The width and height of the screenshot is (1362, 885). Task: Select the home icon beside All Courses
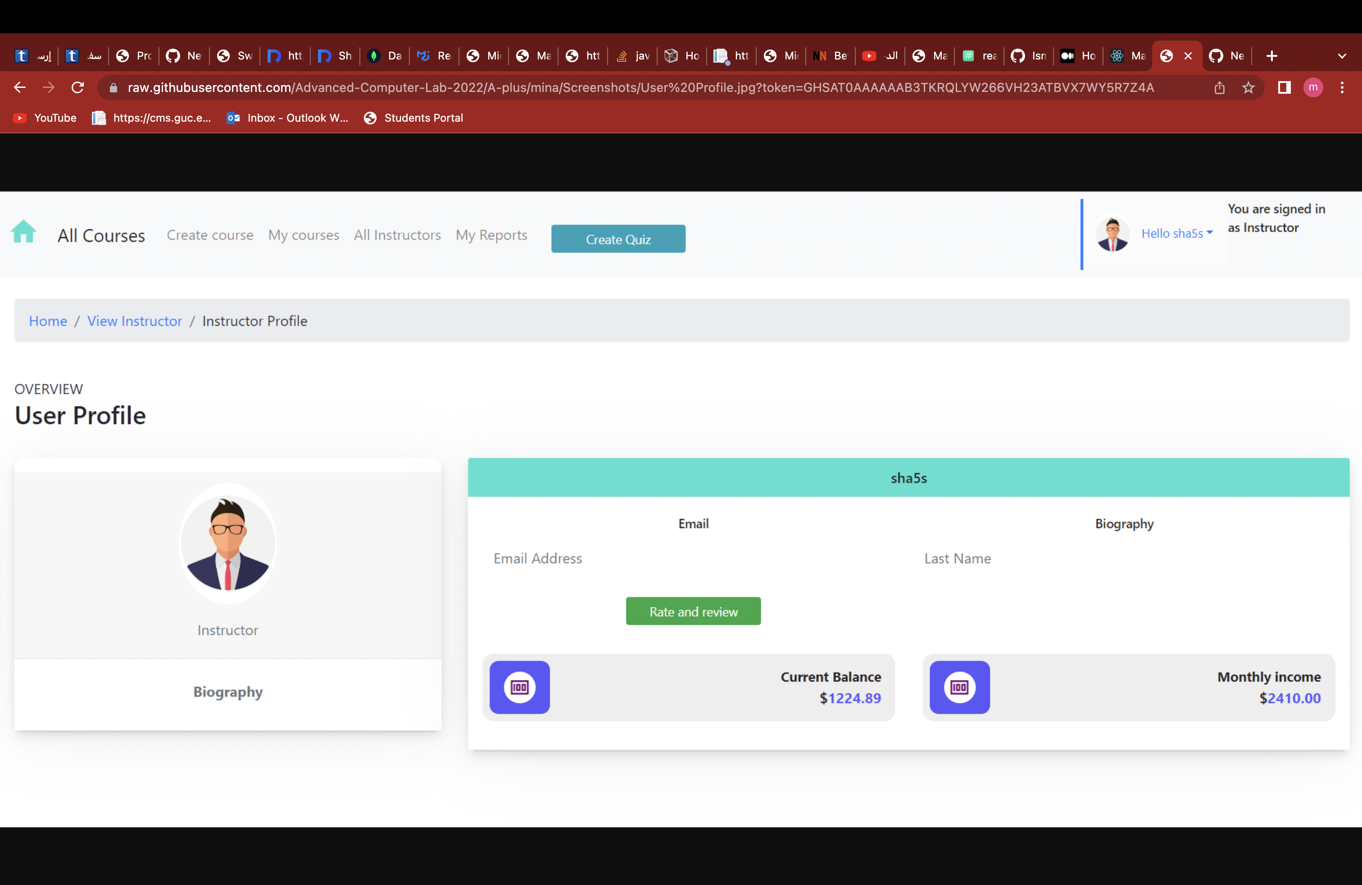[23, 233]
